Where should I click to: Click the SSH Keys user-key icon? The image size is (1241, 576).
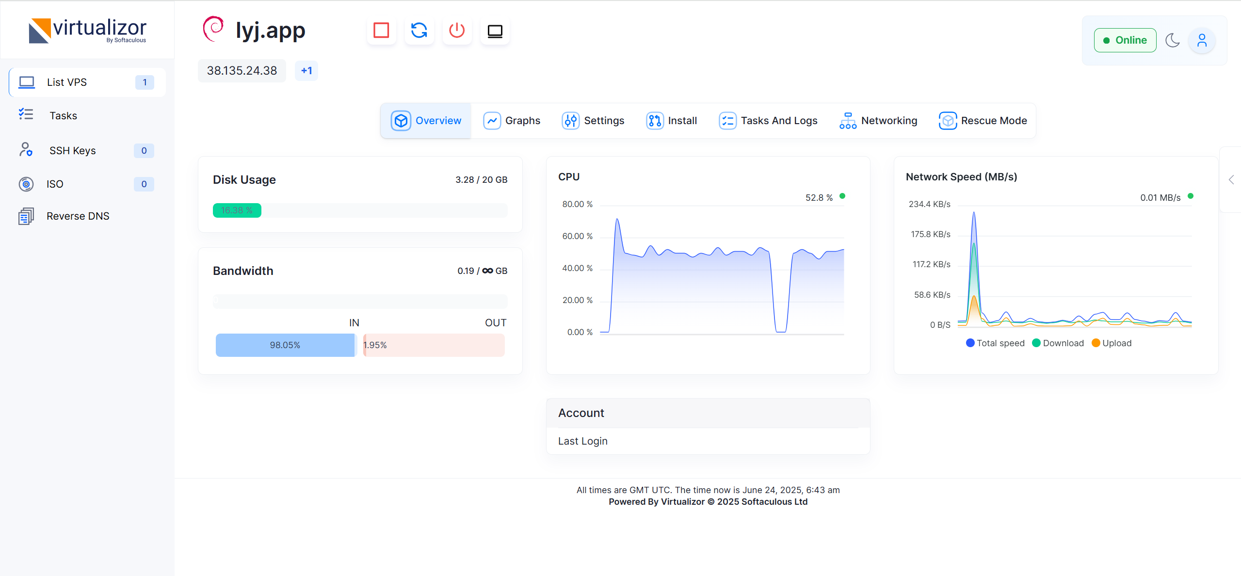(x=26, y=150)
